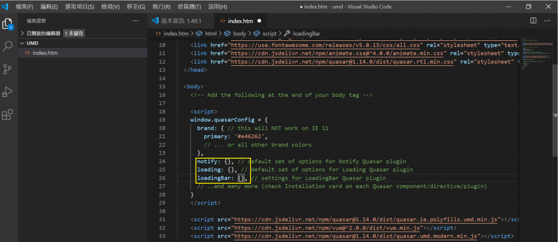Open the Extensions view
Screen dimensions: 558x242
click(x=8, y=114)
